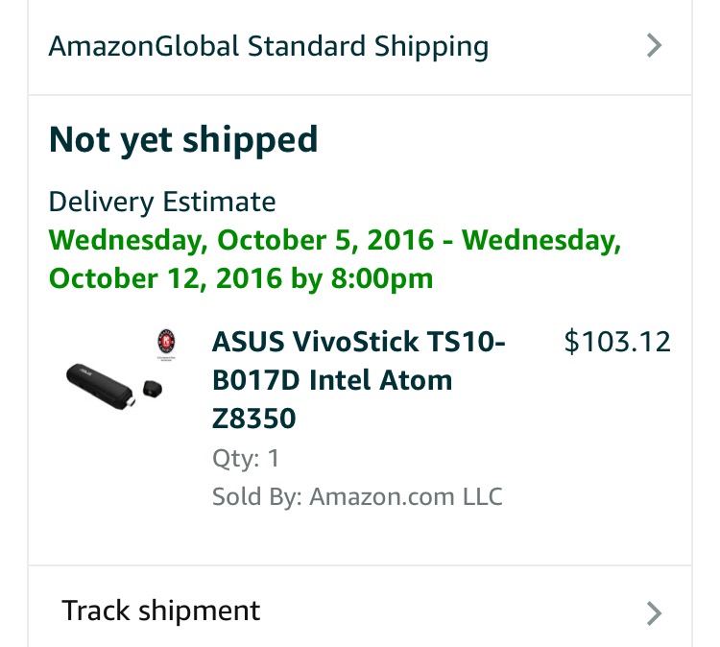Click the ASUS VivoStick product thumbnail
720x647 pixels.
coord(117,376)
